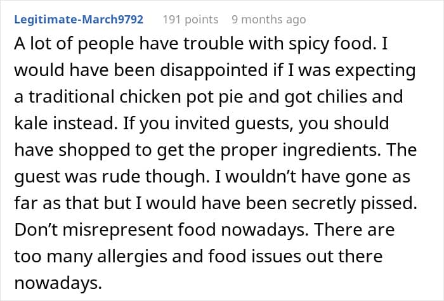
Task: Click the word "disappointed" in the comment
Action: (x=214, y=70)
